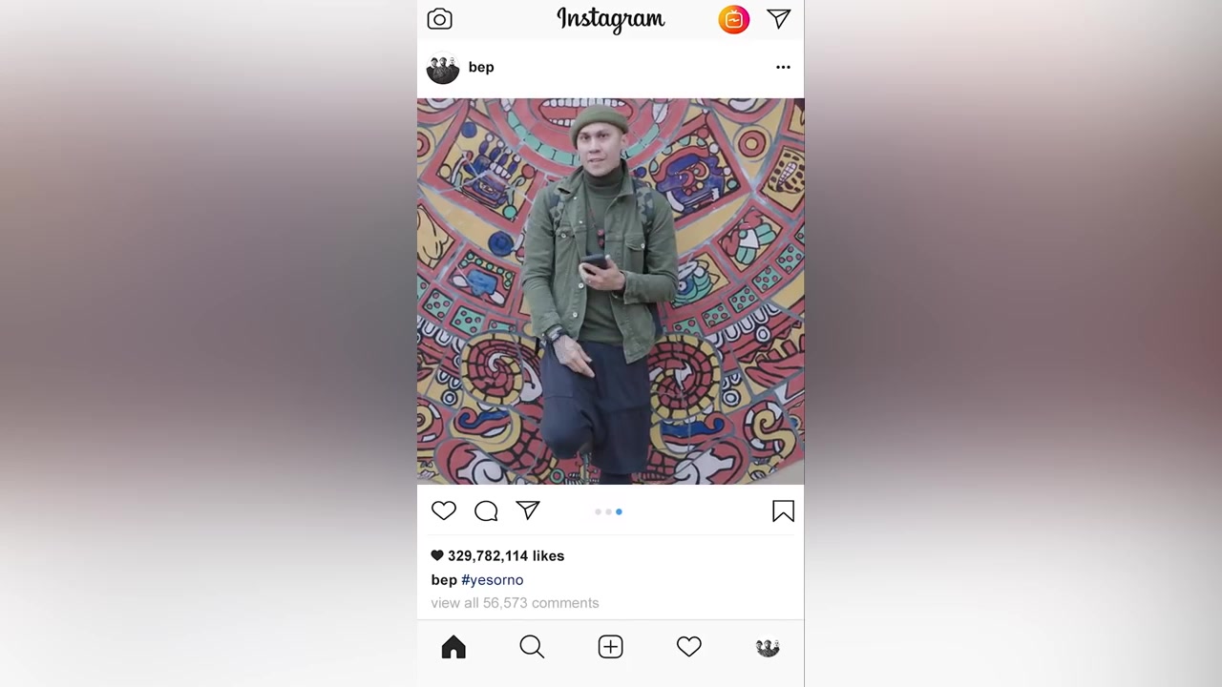This screenshot has height=687, width=1222.
Task: Open direct messages paper plane at top
Action: coord(779,19)
